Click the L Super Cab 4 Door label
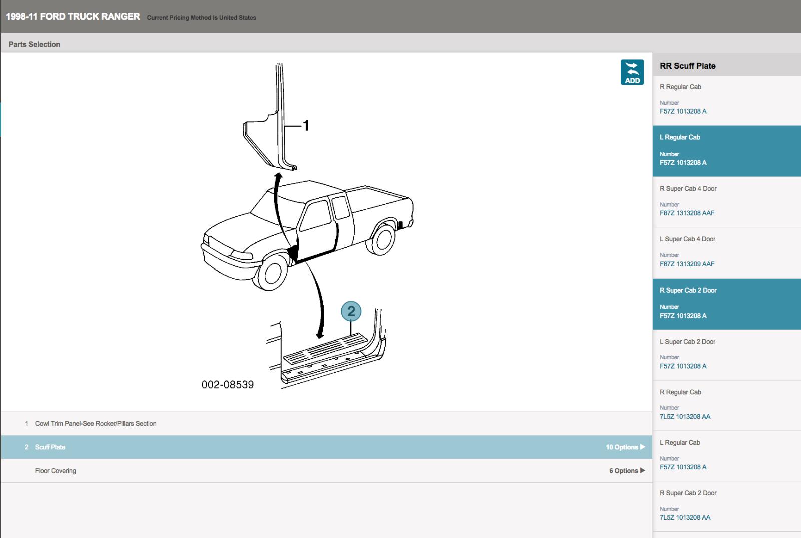Image resolution: width=801 pixels, height=538 pixels. (687, 239)
